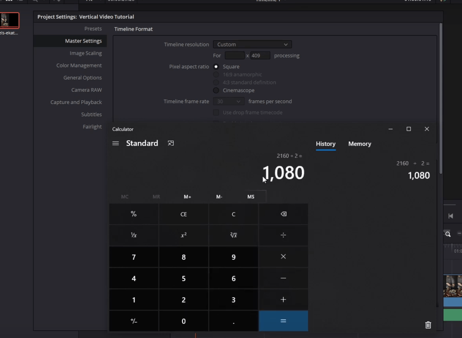Select the 16:9 anamorphic radio button

pyautogui.click(x=216, y=75)
